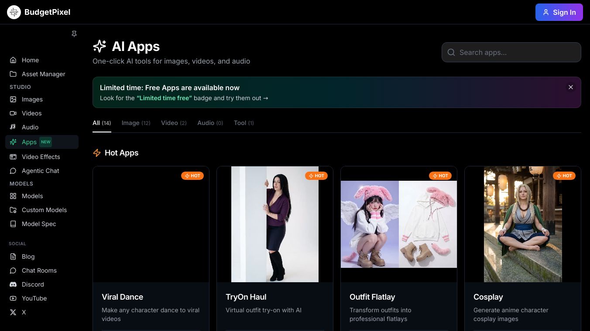Open the Audio studio section

(x=30, y=127)
